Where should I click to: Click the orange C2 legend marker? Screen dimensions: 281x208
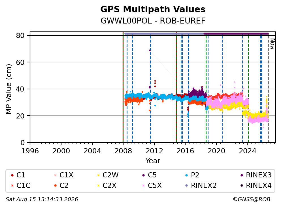pyautogui.click(x=55, y=186)
